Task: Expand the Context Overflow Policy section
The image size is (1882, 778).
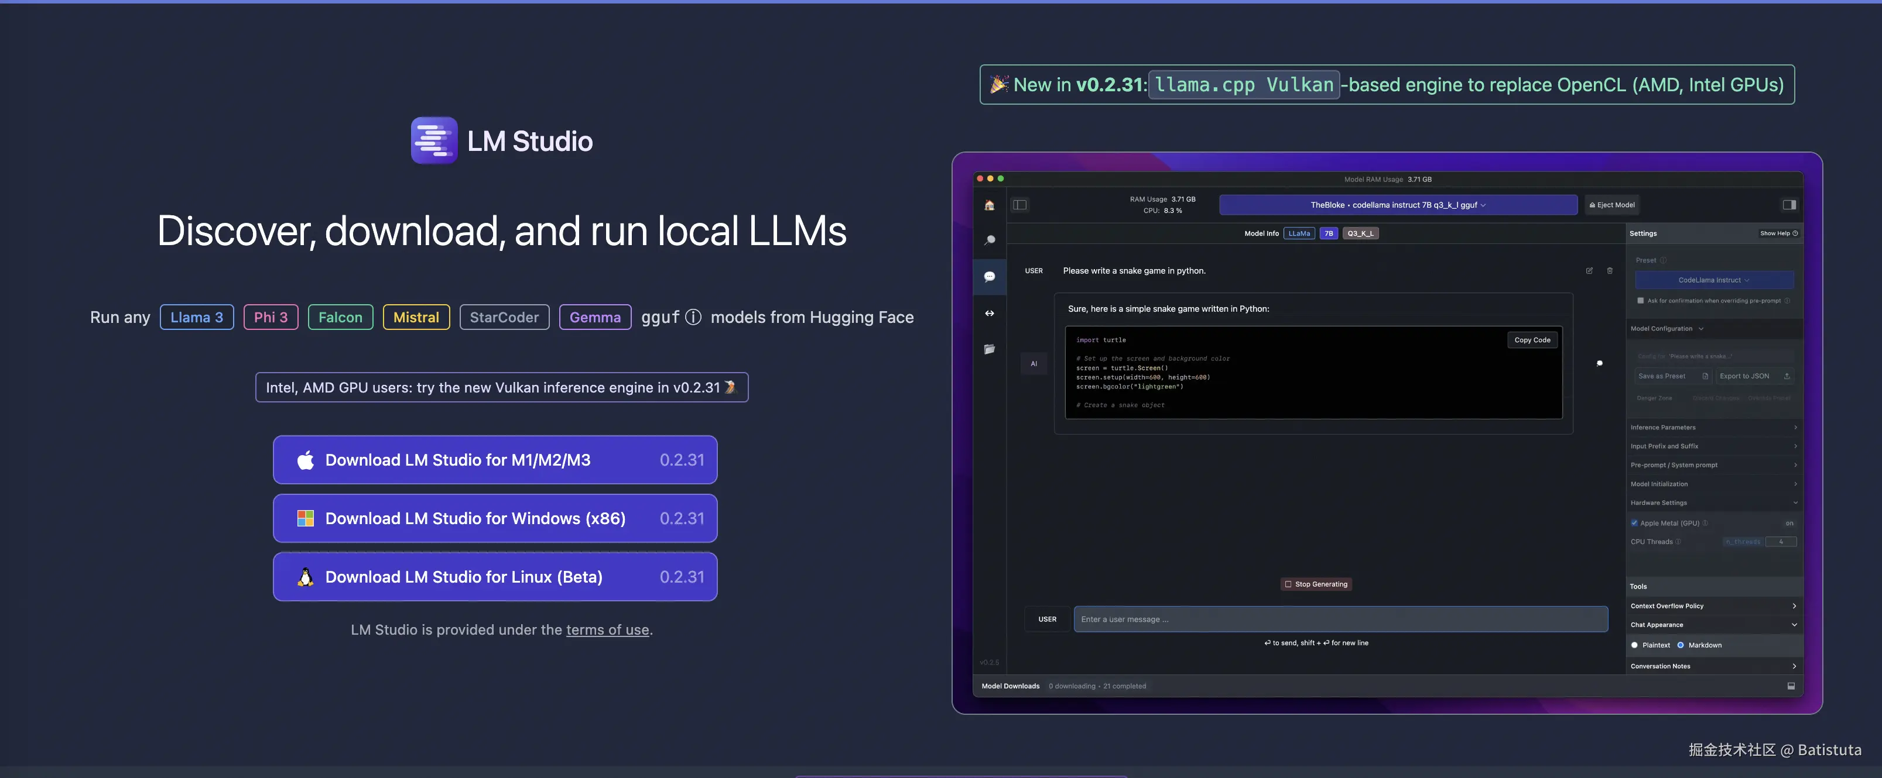Action: (1713, 606)
